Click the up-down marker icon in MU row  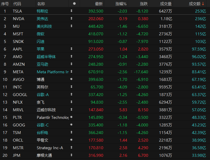click(x=71, y=26)
